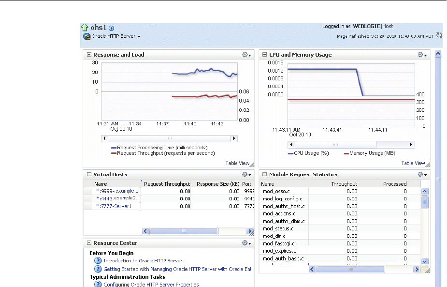Image resolution: width=447 pixels, height=287 pixels.
Task: Click right arrow of CPU chart time scrollbar
Action: tap(411, 145)
